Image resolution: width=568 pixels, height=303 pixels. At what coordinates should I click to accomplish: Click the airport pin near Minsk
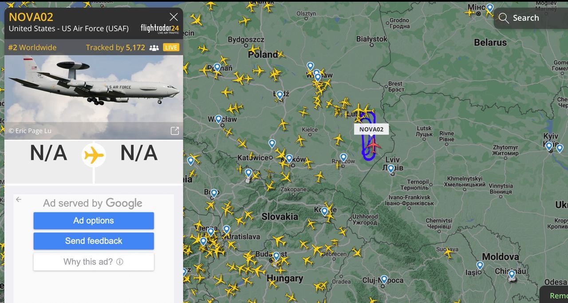pos(489,8)
